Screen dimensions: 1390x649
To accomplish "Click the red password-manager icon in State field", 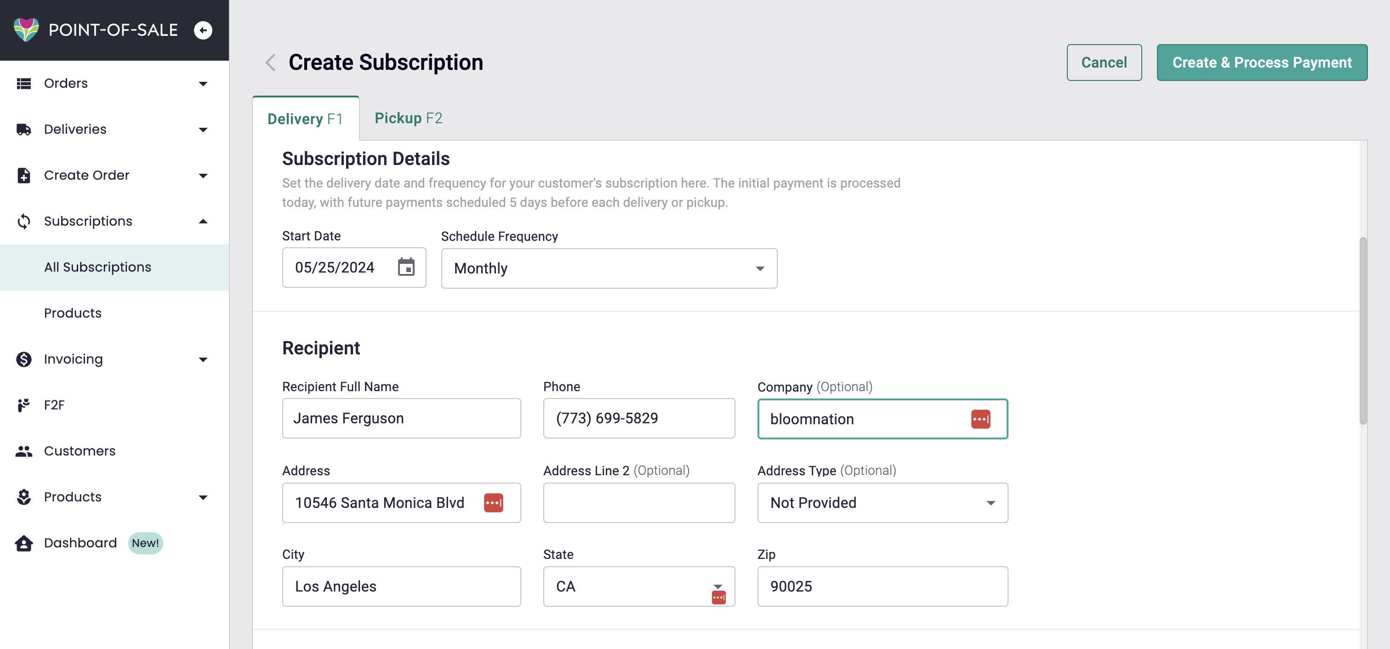I will coord(719,598).
